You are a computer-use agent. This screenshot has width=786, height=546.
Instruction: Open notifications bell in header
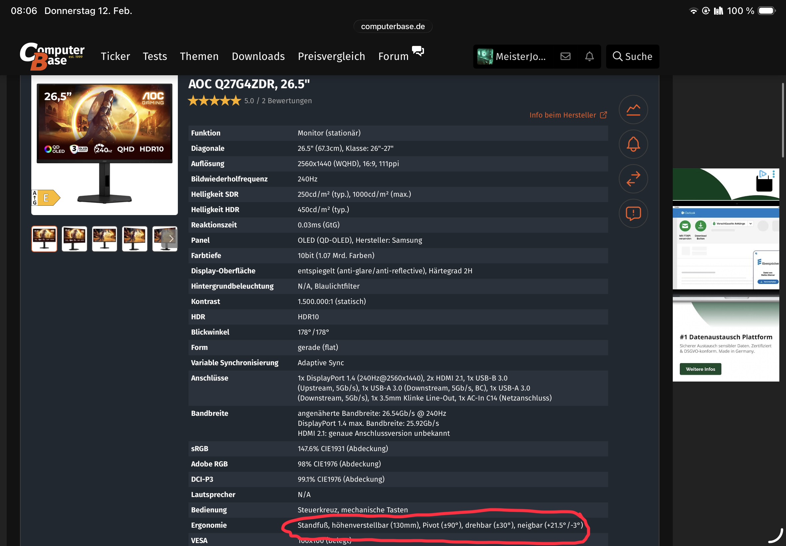(589, 57)
